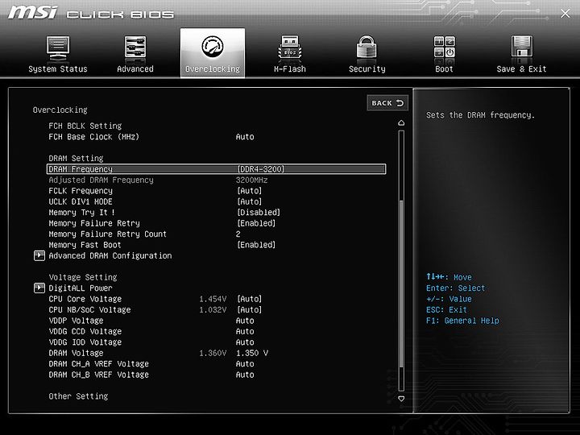580x435 pixels.
Task: Click F1: General Help hint
Action: pyautogui.click(x=462, y=321)
